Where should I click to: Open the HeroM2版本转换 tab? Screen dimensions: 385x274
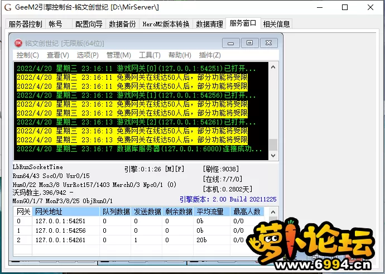point(166,24)
